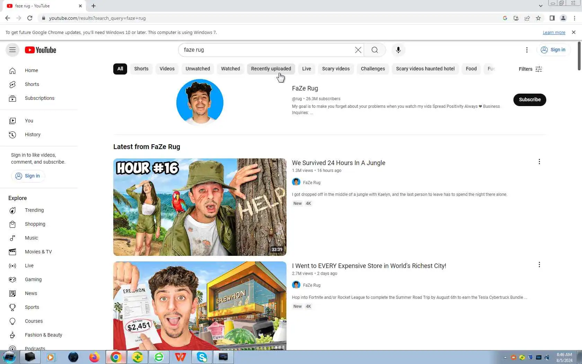
Task: Open options for the Expensive Store video
Action: pos(539,265)
